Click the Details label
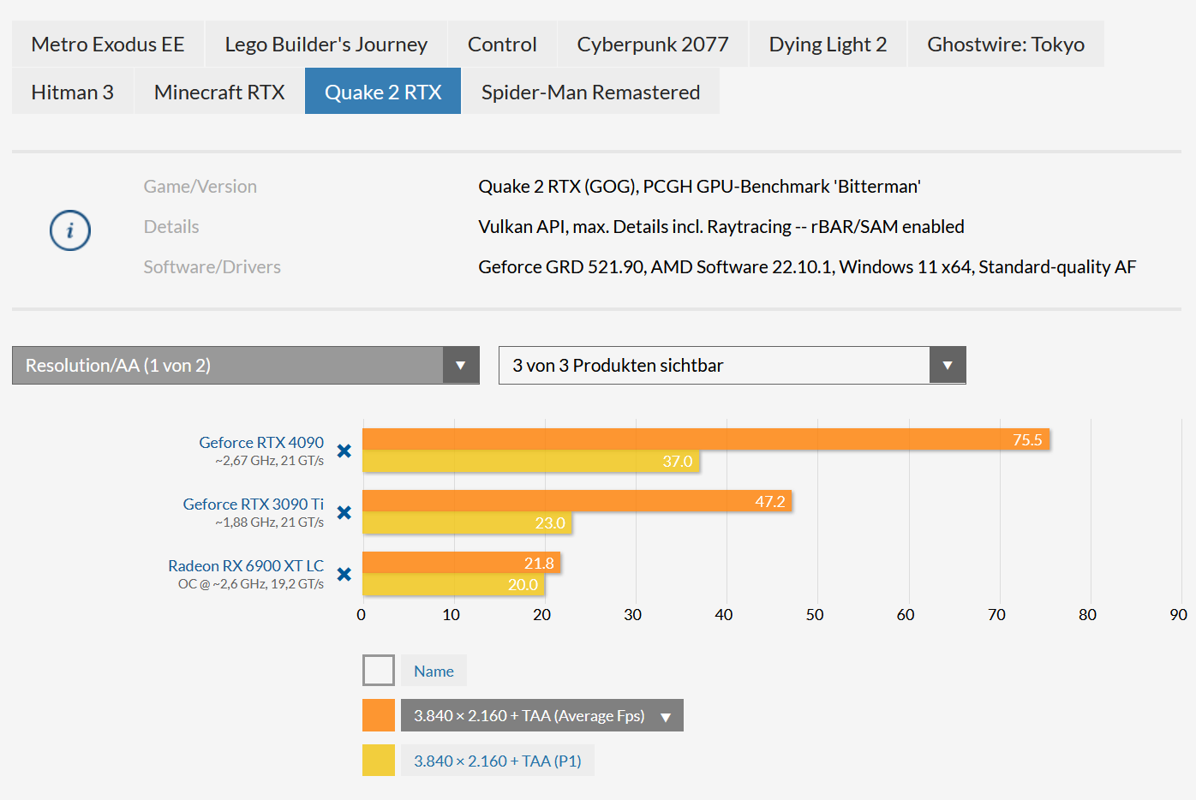The image size is (1196, 800). point(171,226)
